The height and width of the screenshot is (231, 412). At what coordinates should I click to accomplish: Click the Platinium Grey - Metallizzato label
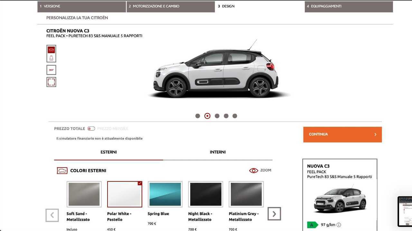[x=244, y=217]
